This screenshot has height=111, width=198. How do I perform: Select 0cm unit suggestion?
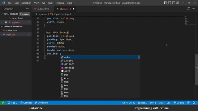100,78
